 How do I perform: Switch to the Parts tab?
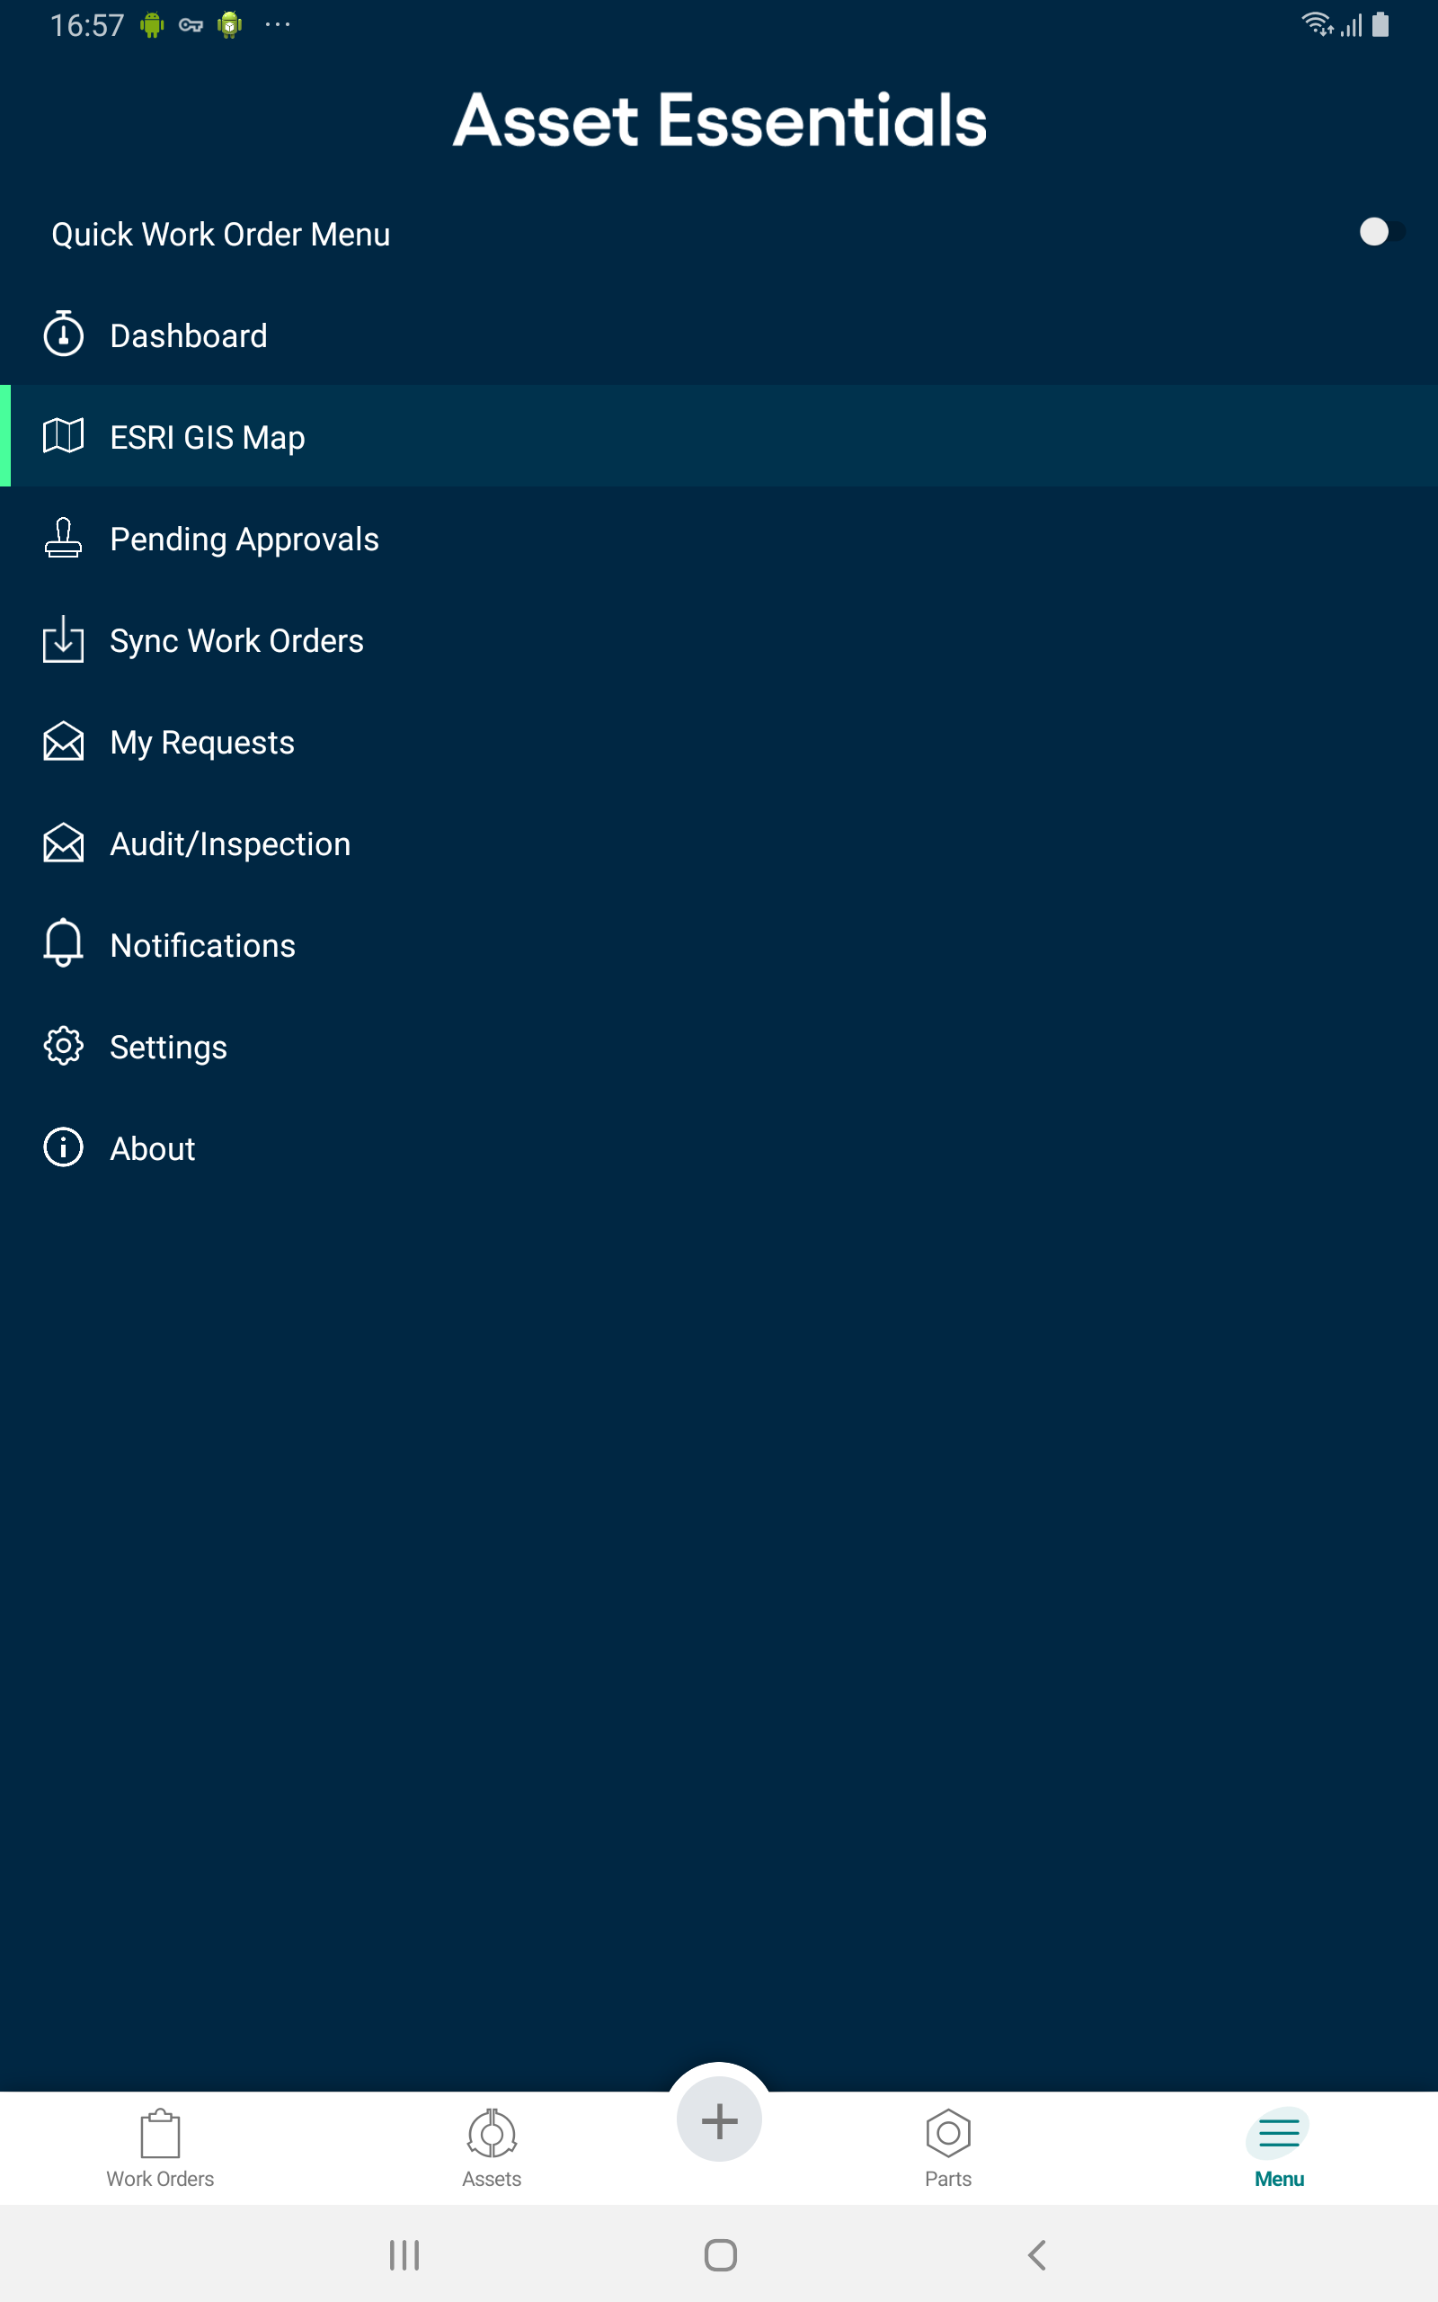948,2149
